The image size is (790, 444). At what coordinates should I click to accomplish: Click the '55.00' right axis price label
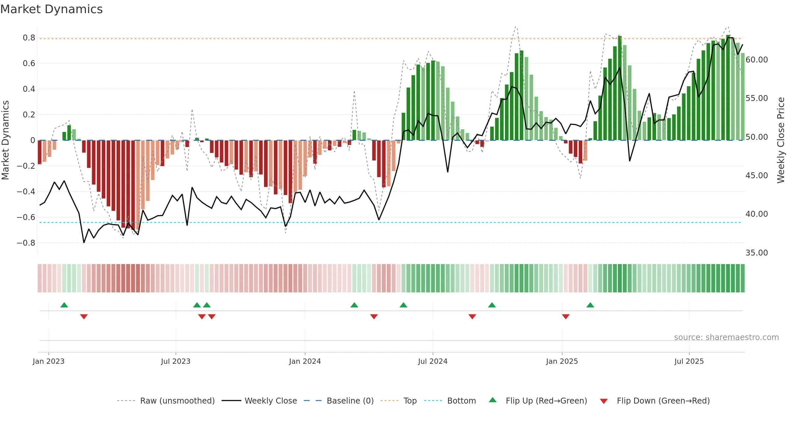point(757,98)
